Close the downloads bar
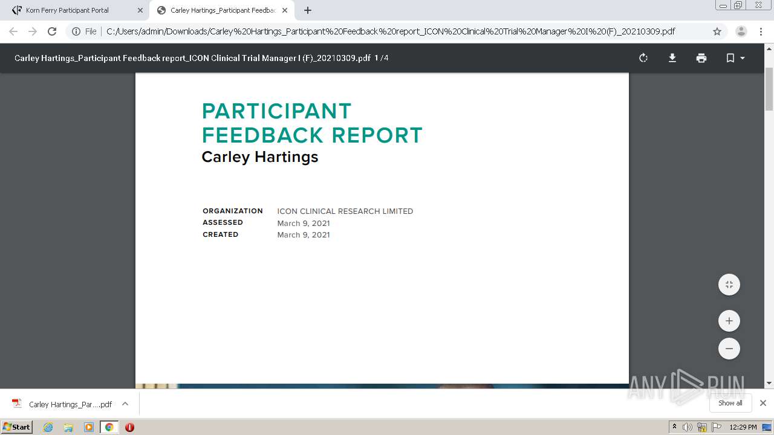774x435 pixels. 763,403
